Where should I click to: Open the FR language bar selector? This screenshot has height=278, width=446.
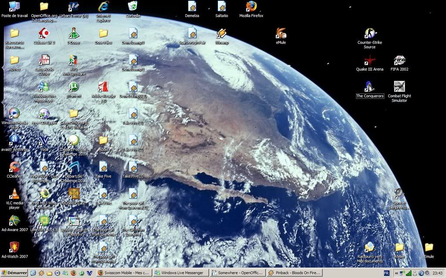(x=386, y=273)
